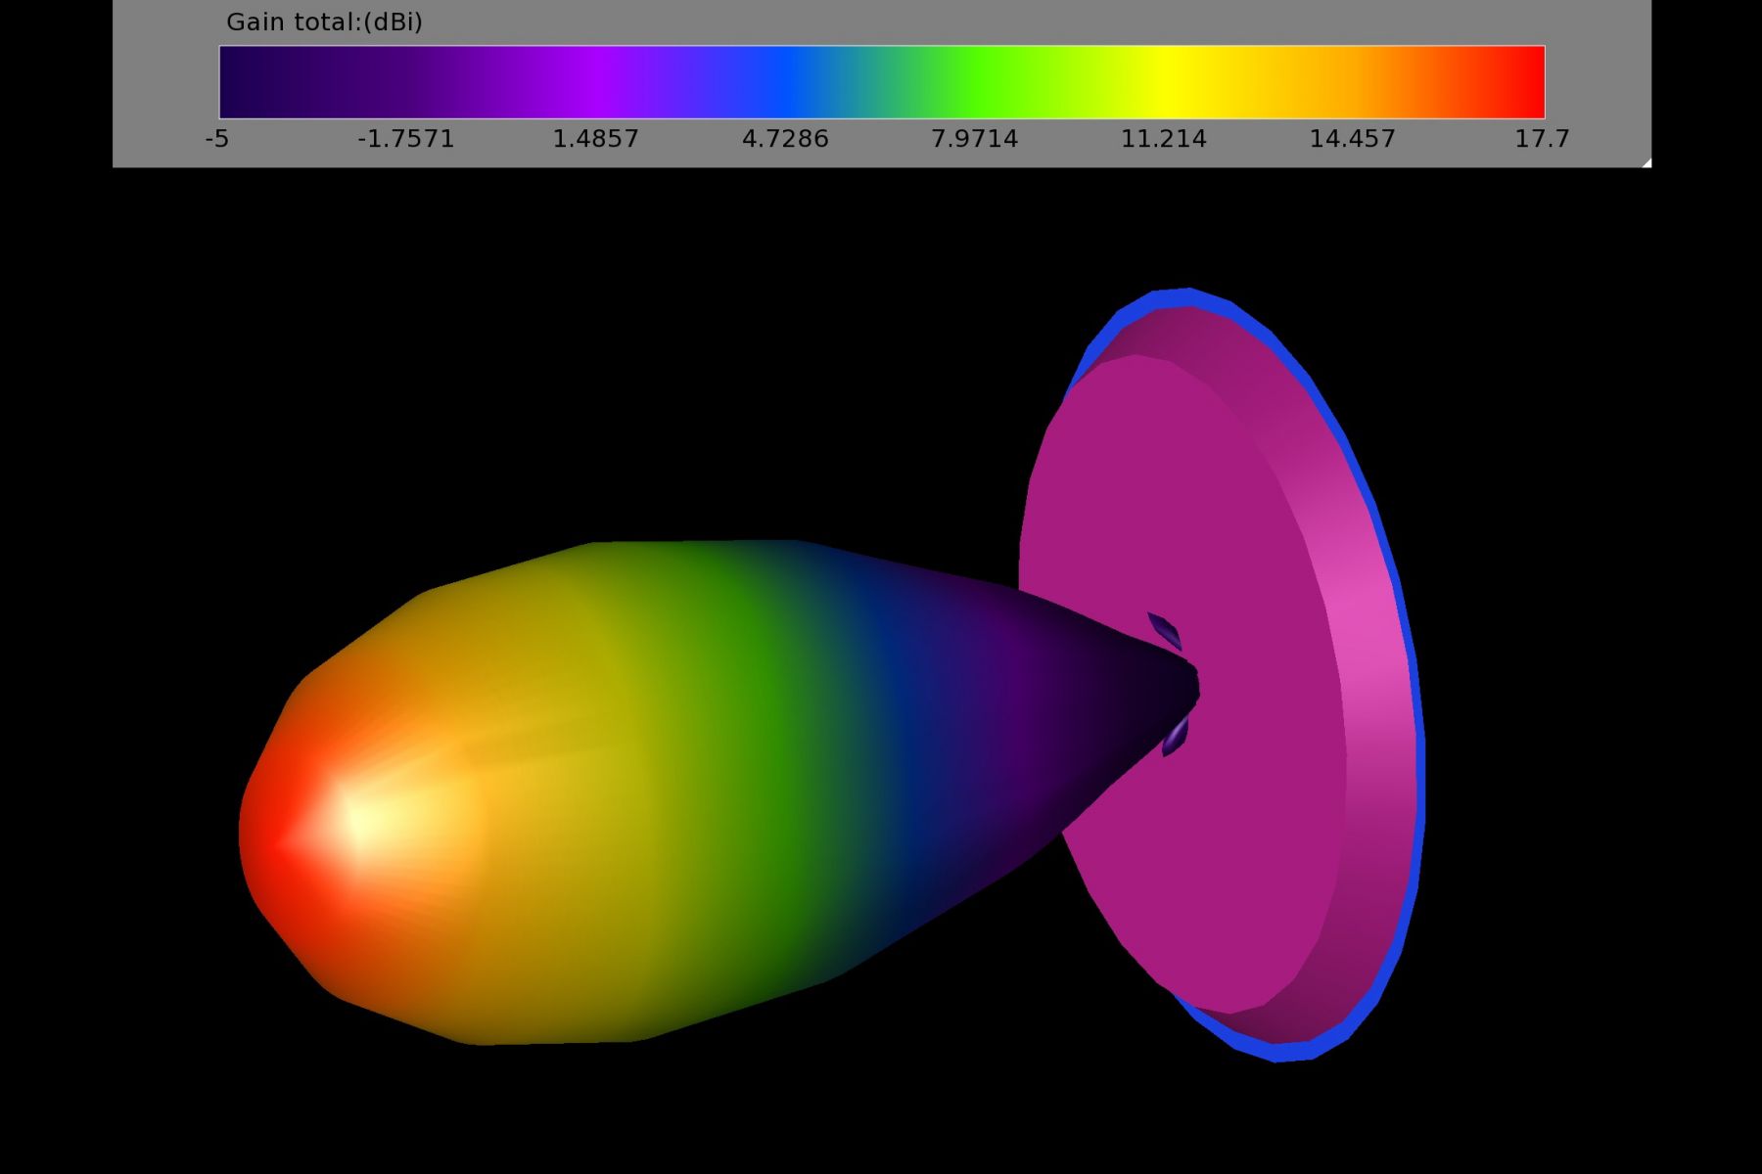The height and width of the screenshot is (1174, 1762).
Task: Click the legend resize handle corner
Action: 1646,162
